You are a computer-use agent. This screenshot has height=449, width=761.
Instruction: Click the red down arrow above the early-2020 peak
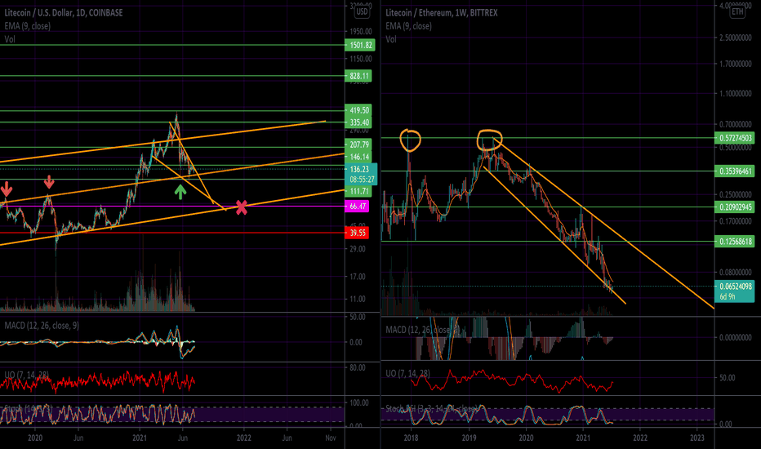pyautogui.click(x=49, y=183)
